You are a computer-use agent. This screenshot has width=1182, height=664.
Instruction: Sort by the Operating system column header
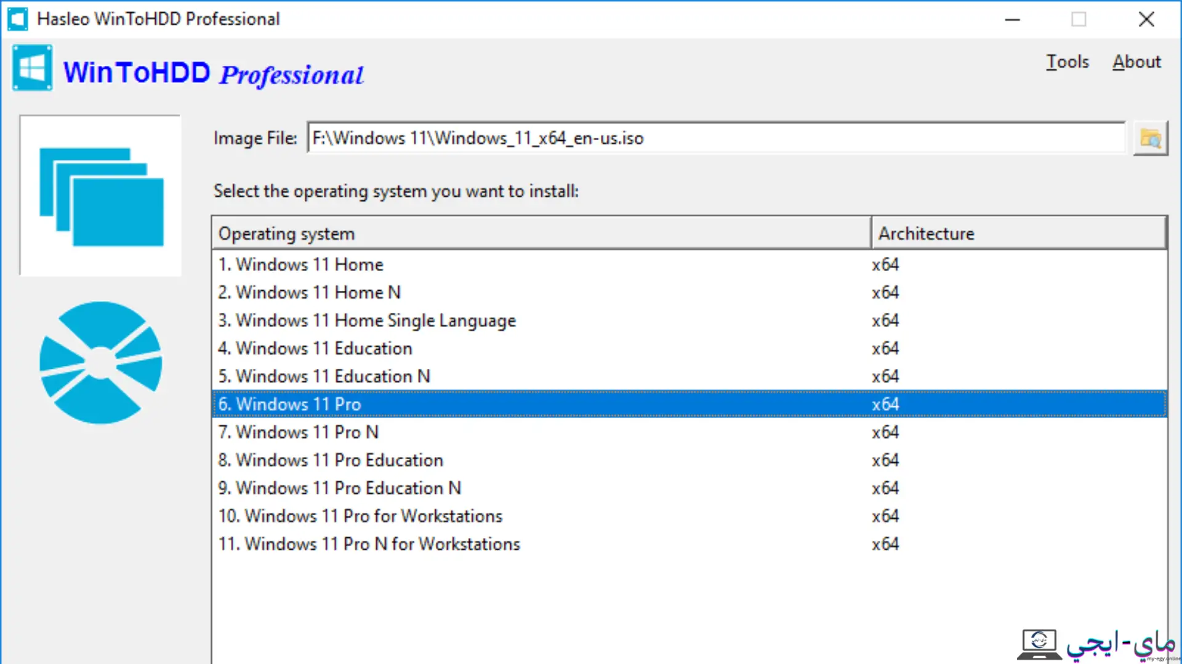(x=541, y=233)
